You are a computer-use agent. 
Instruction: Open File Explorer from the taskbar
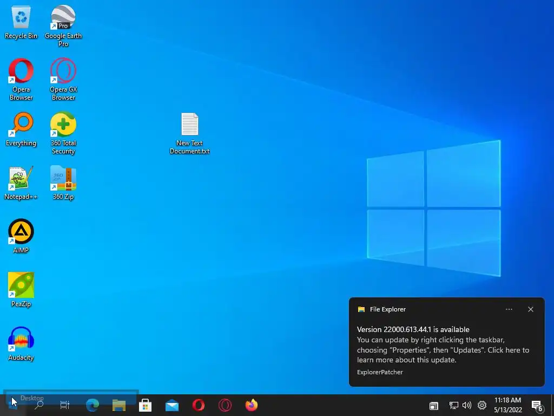[x=119, y=405]
